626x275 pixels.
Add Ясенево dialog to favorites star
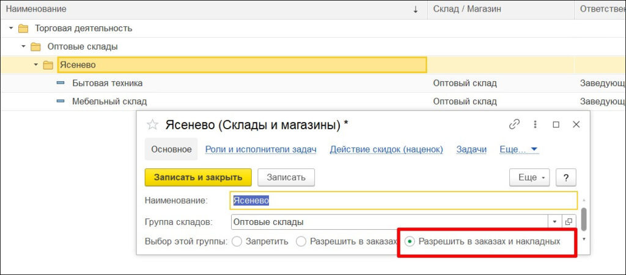pos(152,125)
